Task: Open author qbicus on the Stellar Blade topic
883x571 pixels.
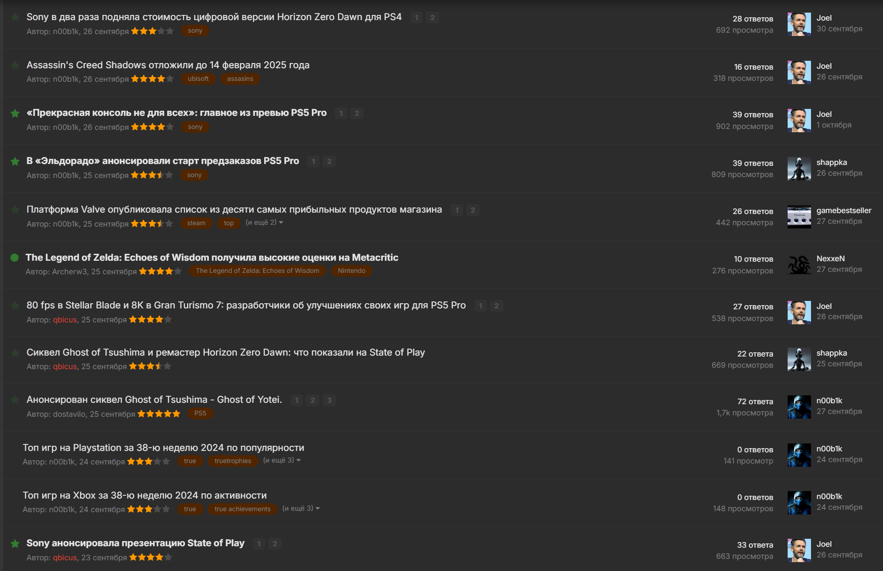Action: pos(65,320)
